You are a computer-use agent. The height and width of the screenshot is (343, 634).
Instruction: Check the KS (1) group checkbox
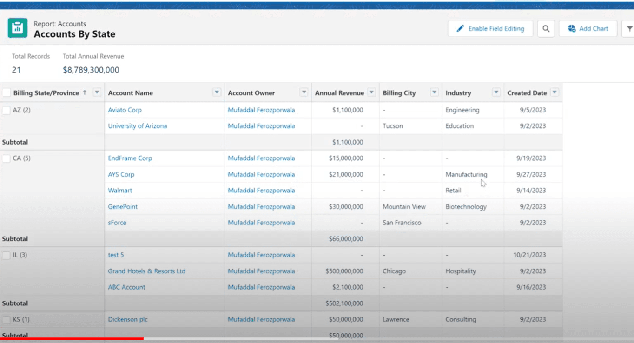pos(7,320)
